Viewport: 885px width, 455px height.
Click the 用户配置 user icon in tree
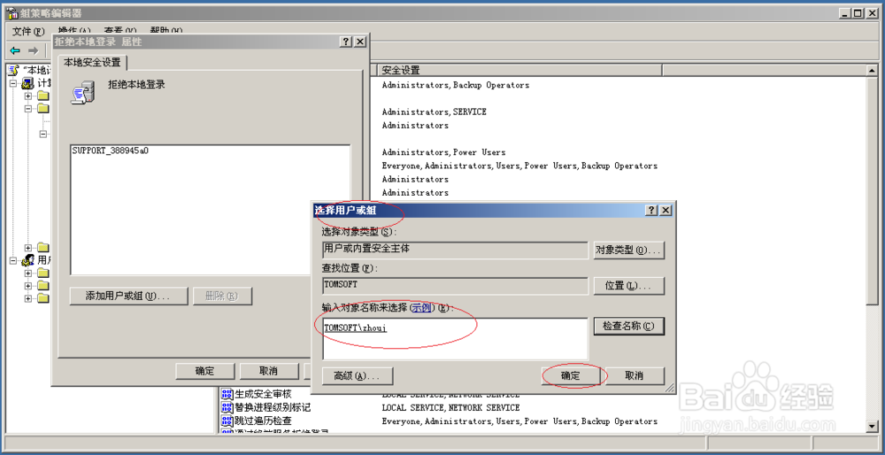(27, 260)
